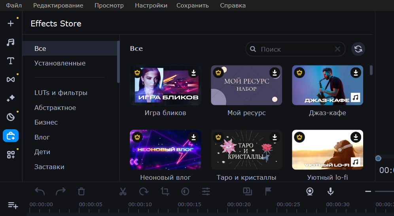The height and width of the screenshot is (216, 394).
Task: Open the more tools grid tab
Action: (11, 155)
